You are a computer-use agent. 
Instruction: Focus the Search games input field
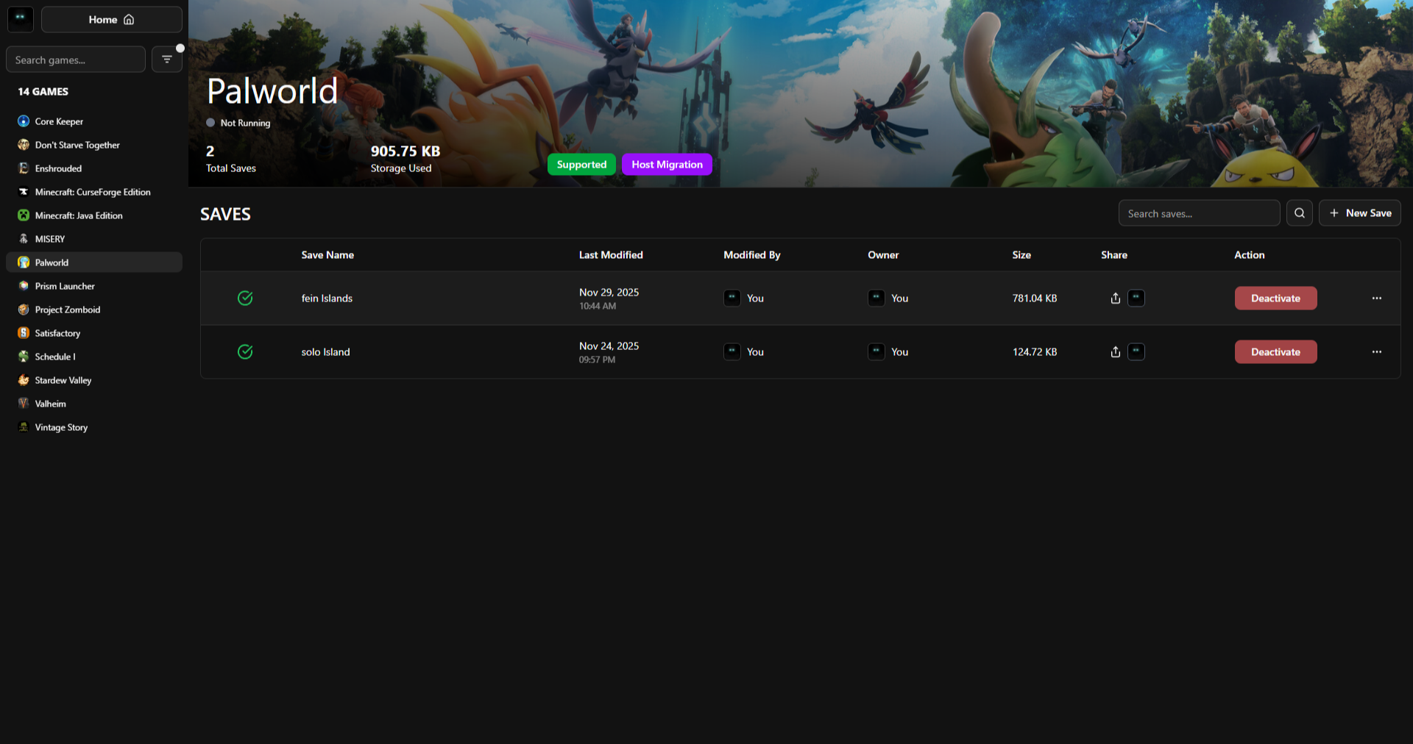point(76,60)
